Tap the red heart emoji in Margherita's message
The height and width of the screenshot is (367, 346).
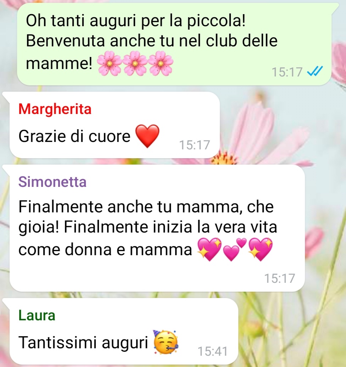[x=147, y=136]
